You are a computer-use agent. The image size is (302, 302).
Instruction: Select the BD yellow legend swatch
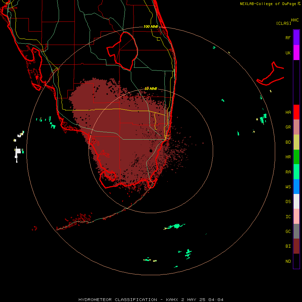[x=296, y=142]
